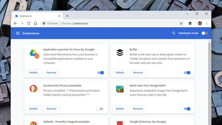The height and width of the screenshot is (125, 222).
Task: Enable DuckDuckGo Privacy Essentials extension
Action: tap(100, 109)
